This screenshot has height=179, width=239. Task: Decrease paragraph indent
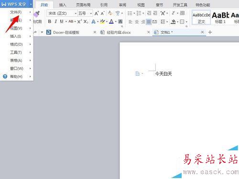coord(149,13)
